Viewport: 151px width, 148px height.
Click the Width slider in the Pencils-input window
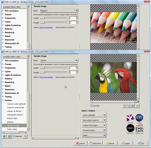tap(54, 68)
